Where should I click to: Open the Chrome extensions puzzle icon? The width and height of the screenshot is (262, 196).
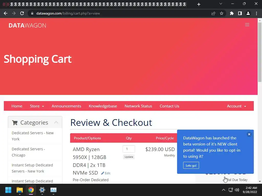(x=232, y=13)
